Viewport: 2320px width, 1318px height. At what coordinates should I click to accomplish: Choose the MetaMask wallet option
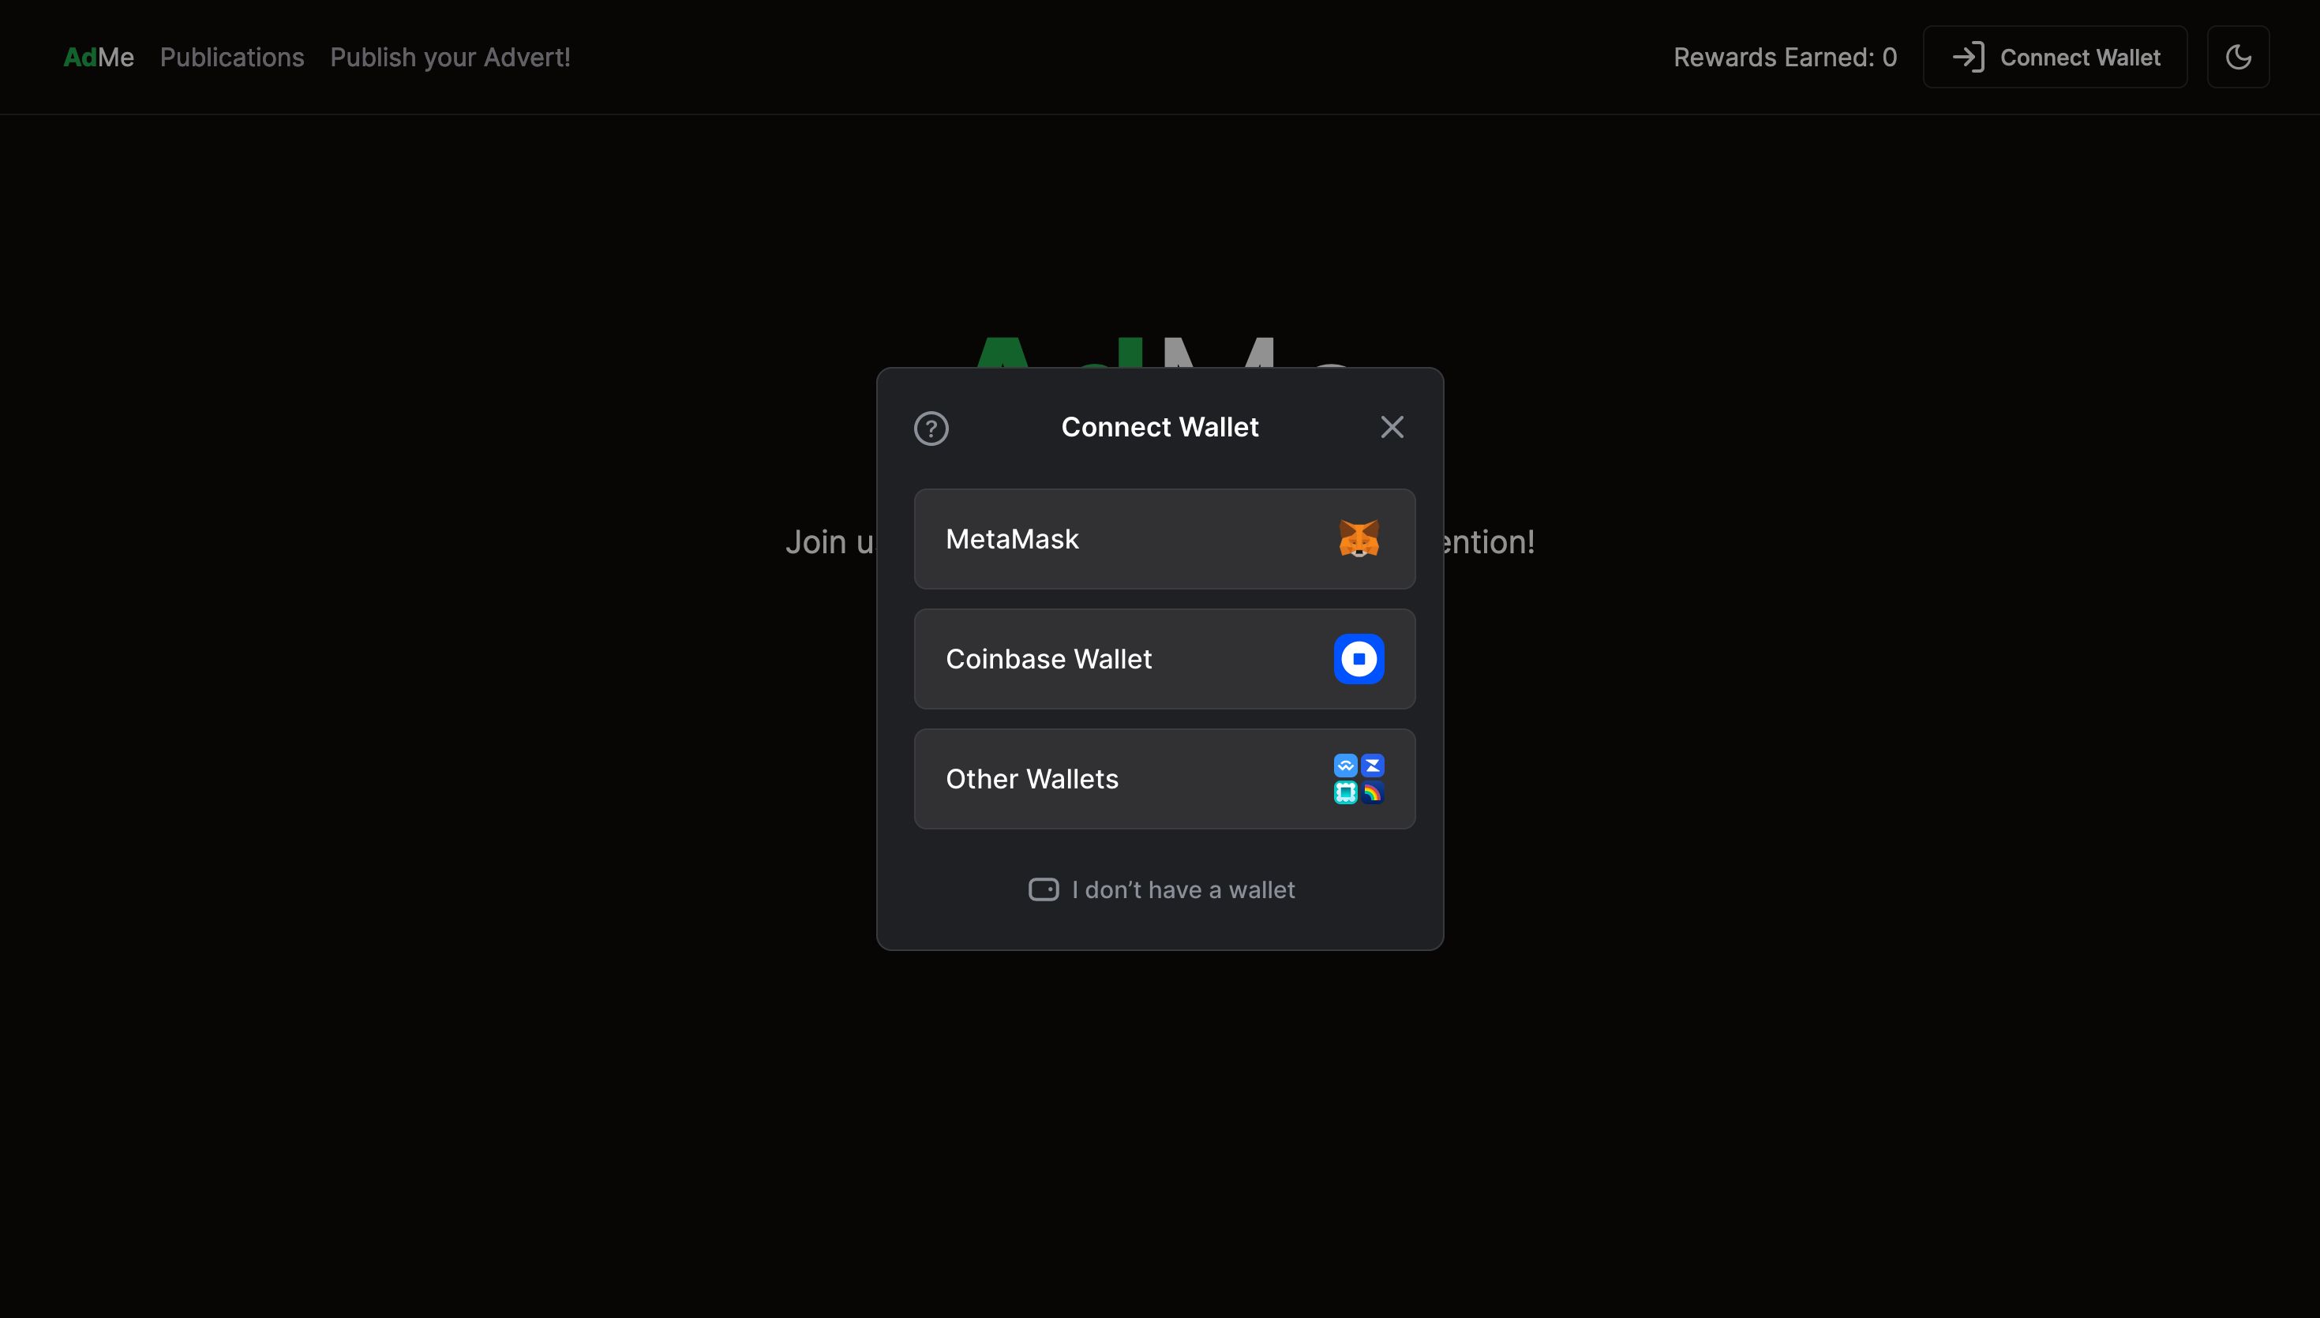coord(1164,538)
